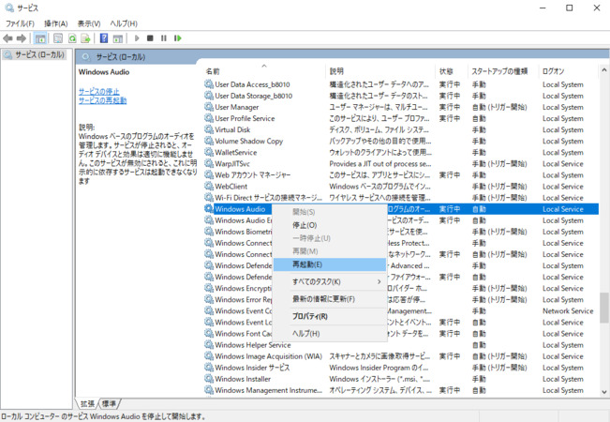This screenshot has width=610, height=422.
Task: Click the Services app icon in title bar
Action: [x=9, y=8]
